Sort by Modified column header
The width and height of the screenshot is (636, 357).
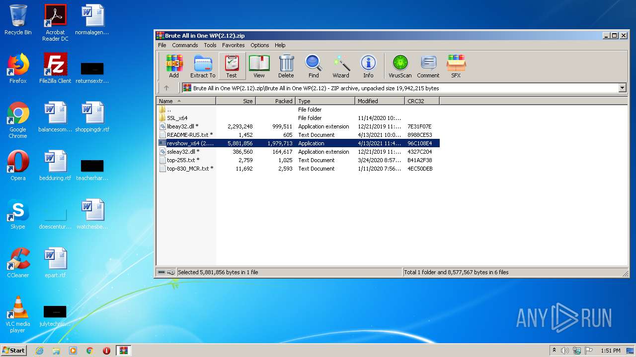tap(380, 101)
